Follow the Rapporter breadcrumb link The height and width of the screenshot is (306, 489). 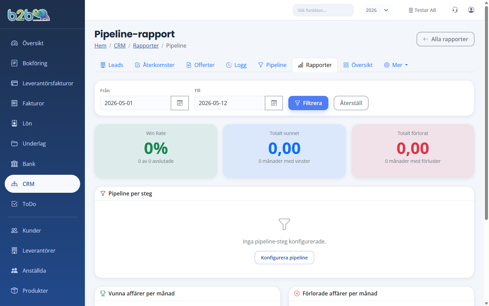(146, 46)
